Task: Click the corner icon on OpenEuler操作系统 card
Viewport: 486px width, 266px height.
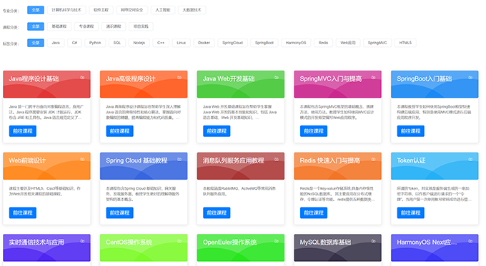Action: click(x=277, y=241)
